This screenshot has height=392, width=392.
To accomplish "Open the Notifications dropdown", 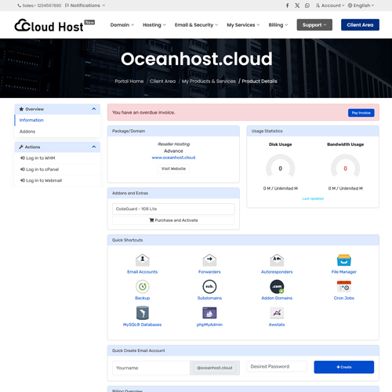I will [85, 5].
